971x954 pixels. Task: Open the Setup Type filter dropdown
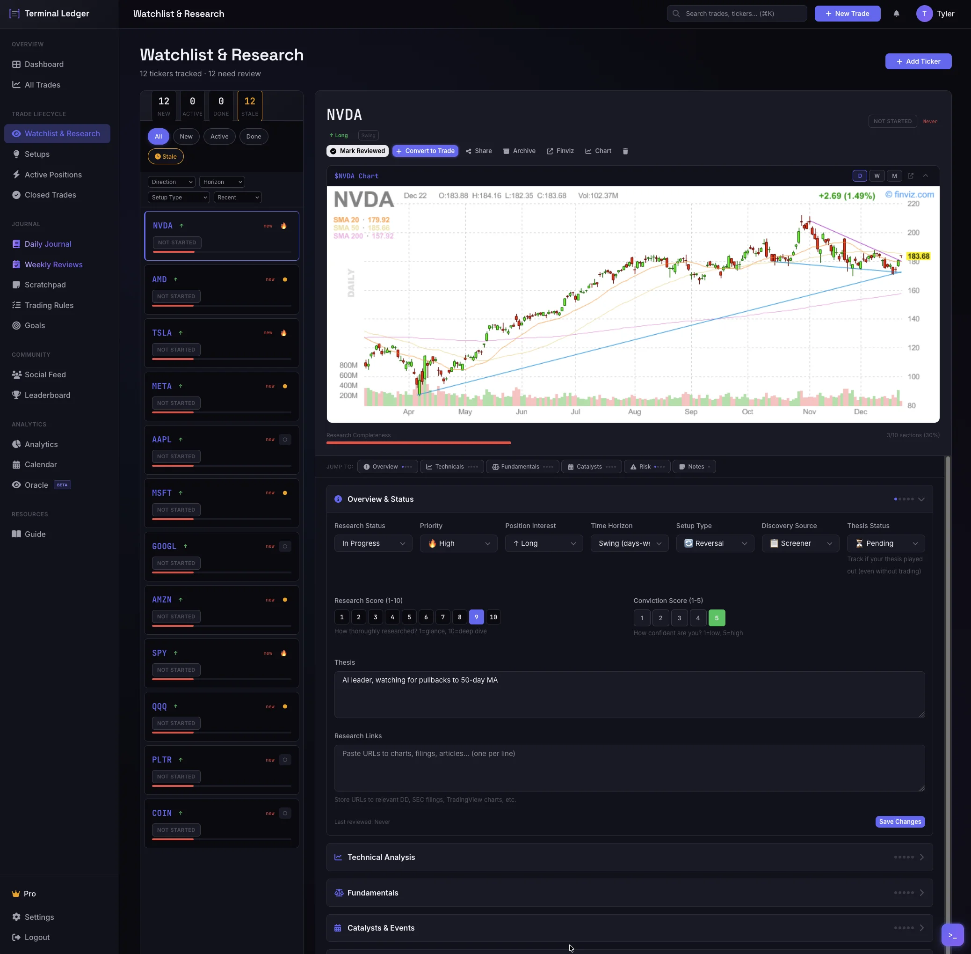pos(178,198)
